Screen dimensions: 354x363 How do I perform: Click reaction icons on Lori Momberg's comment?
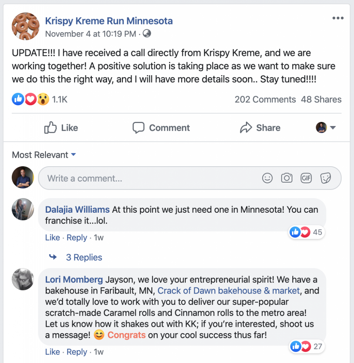pos(300,346)
